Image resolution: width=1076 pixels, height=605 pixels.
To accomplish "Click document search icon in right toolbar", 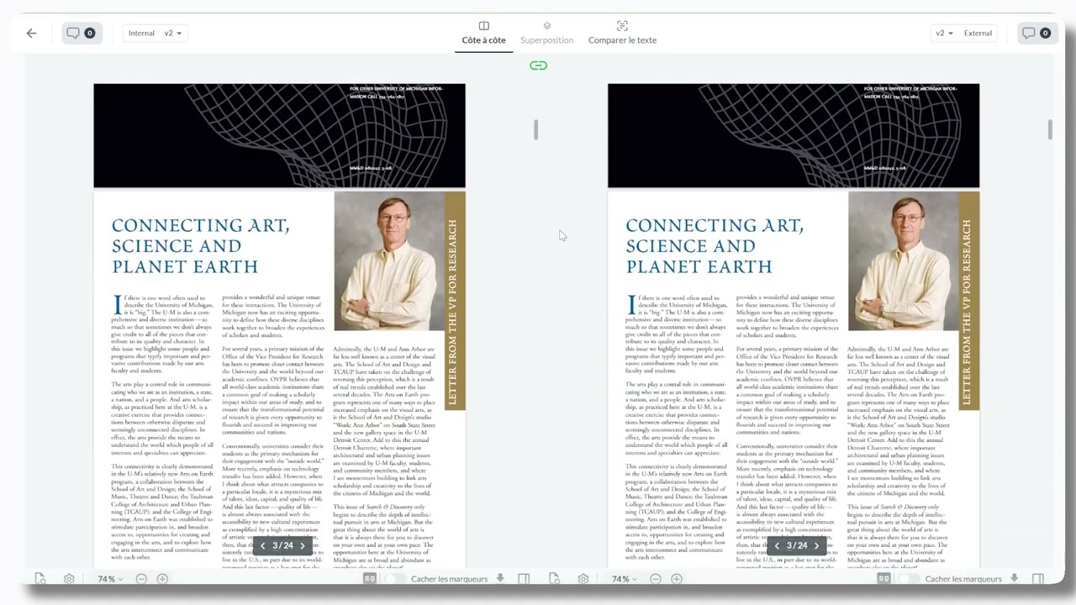I will coord(554,579).
